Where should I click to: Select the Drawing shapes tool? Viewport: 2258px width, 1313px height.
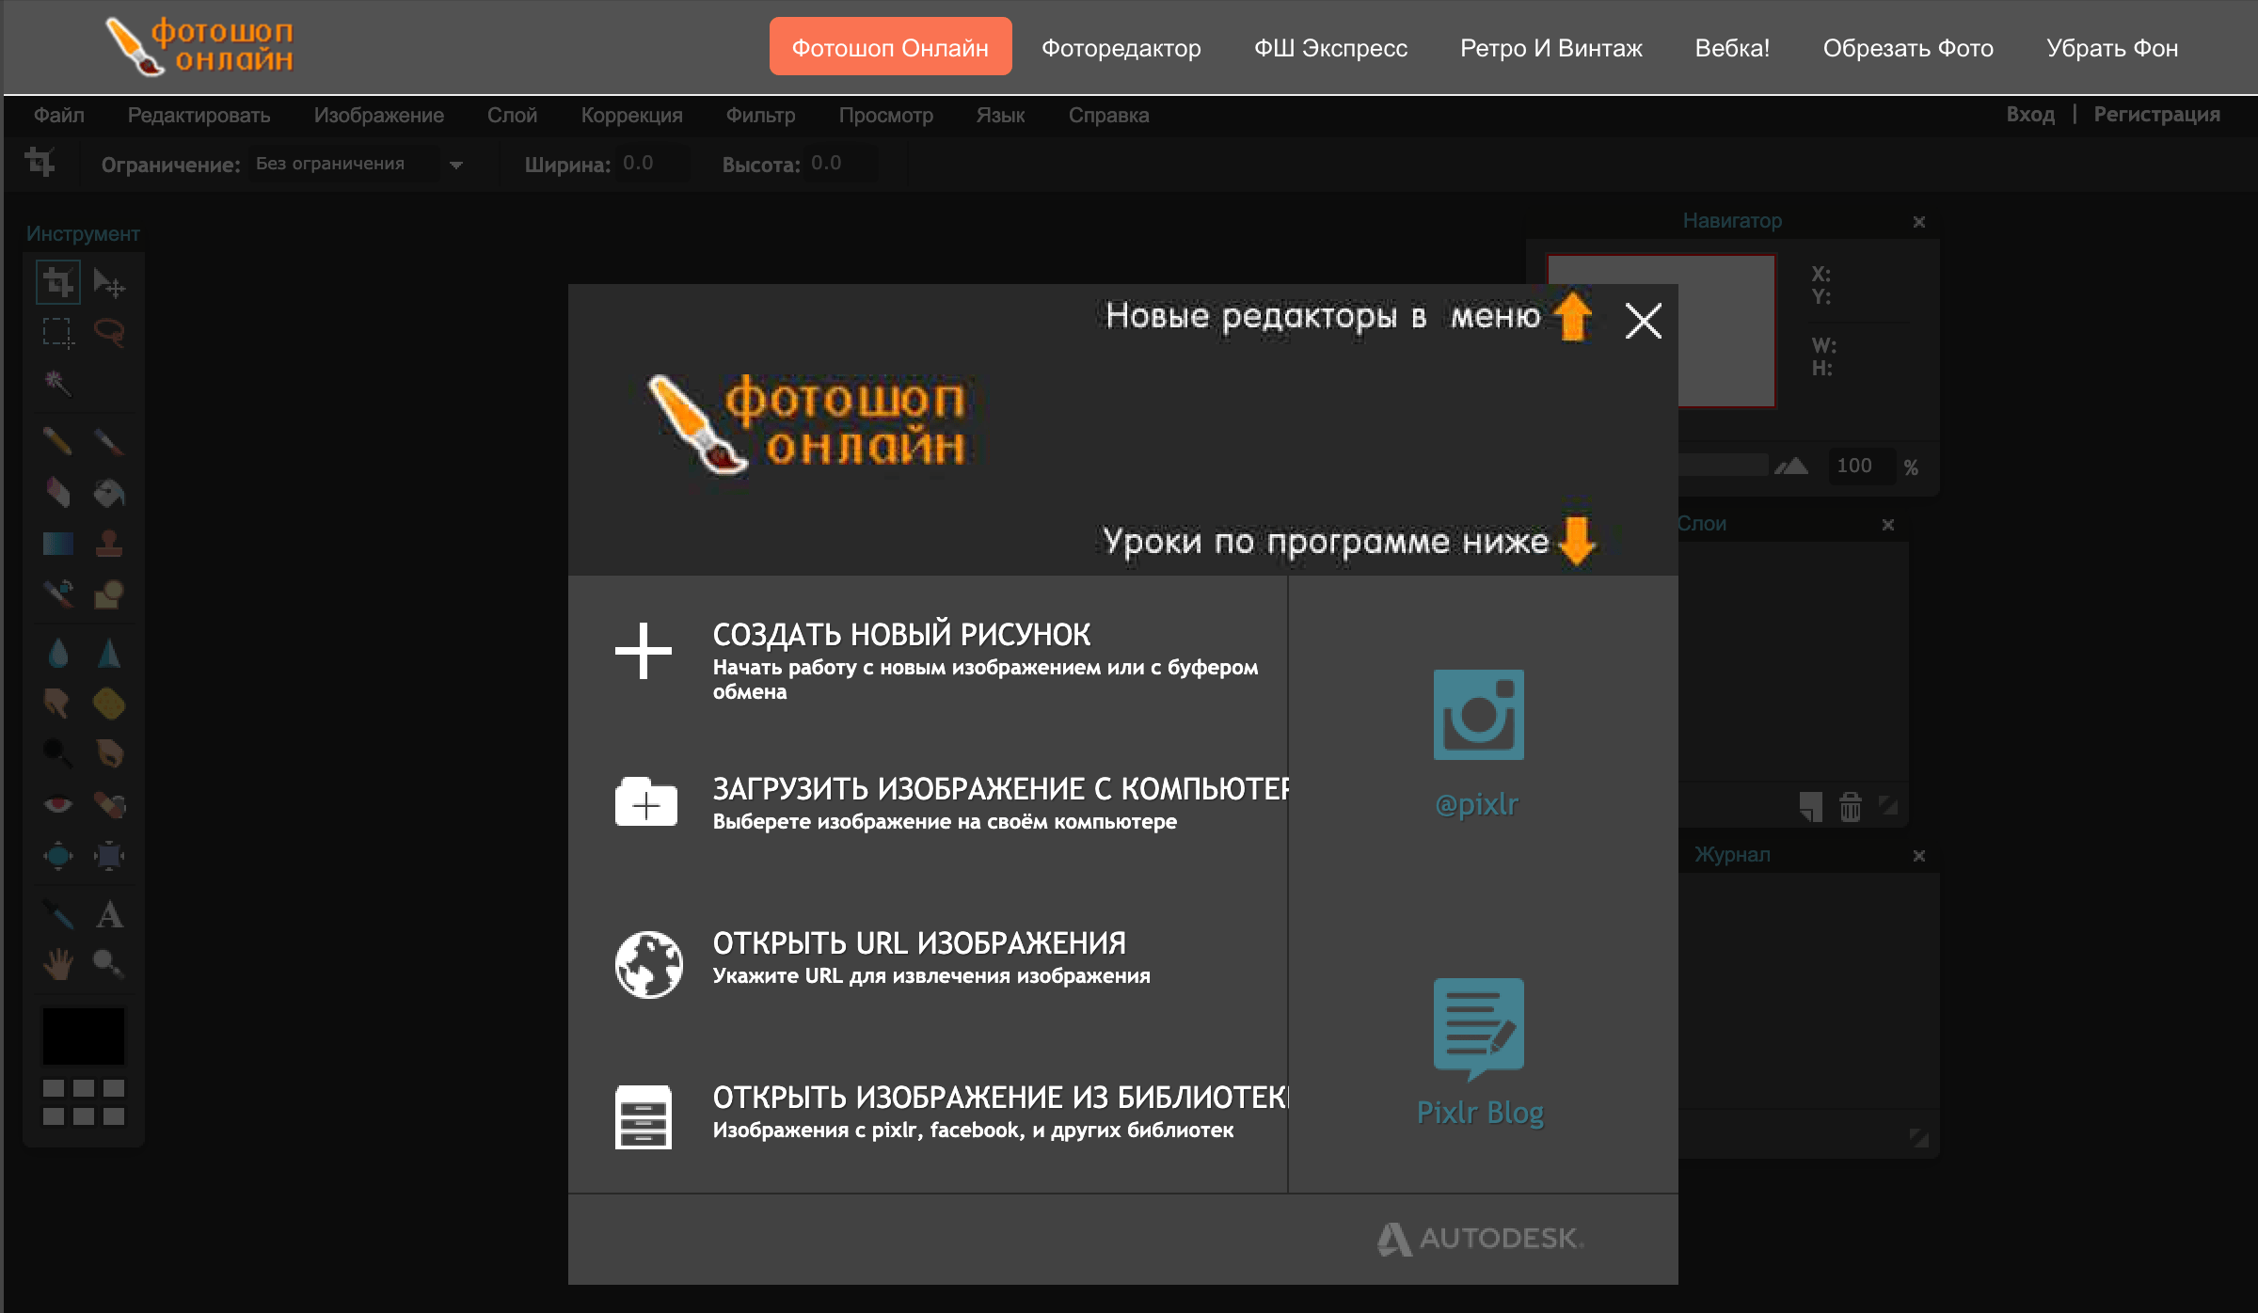[x=109, y=593]
